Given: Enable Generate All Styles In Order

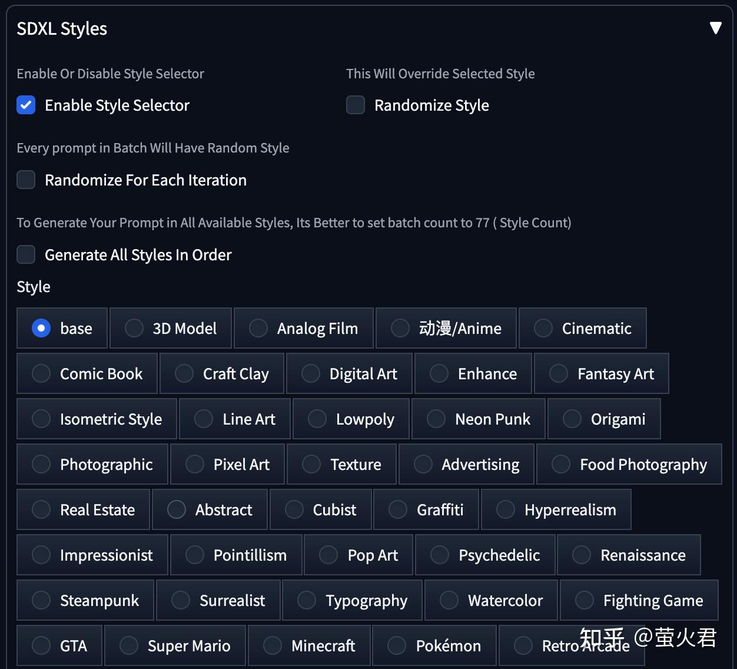Looking at the screenshot, I should [x=26, y=254].
